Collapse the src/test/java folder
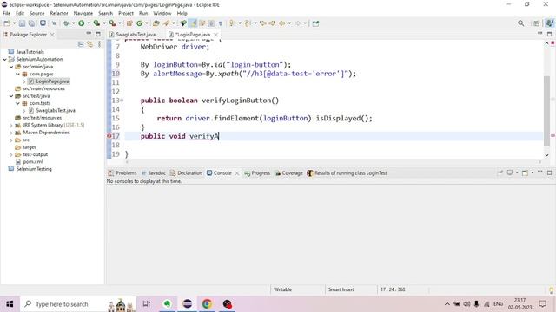Viewport: 556px width, 312px height. (x=11, y=96)
